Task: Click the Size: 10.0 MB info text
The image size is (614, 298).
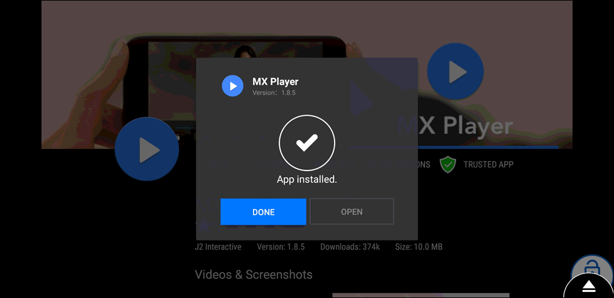Action: pyautogui.click(x=420, y=247)
